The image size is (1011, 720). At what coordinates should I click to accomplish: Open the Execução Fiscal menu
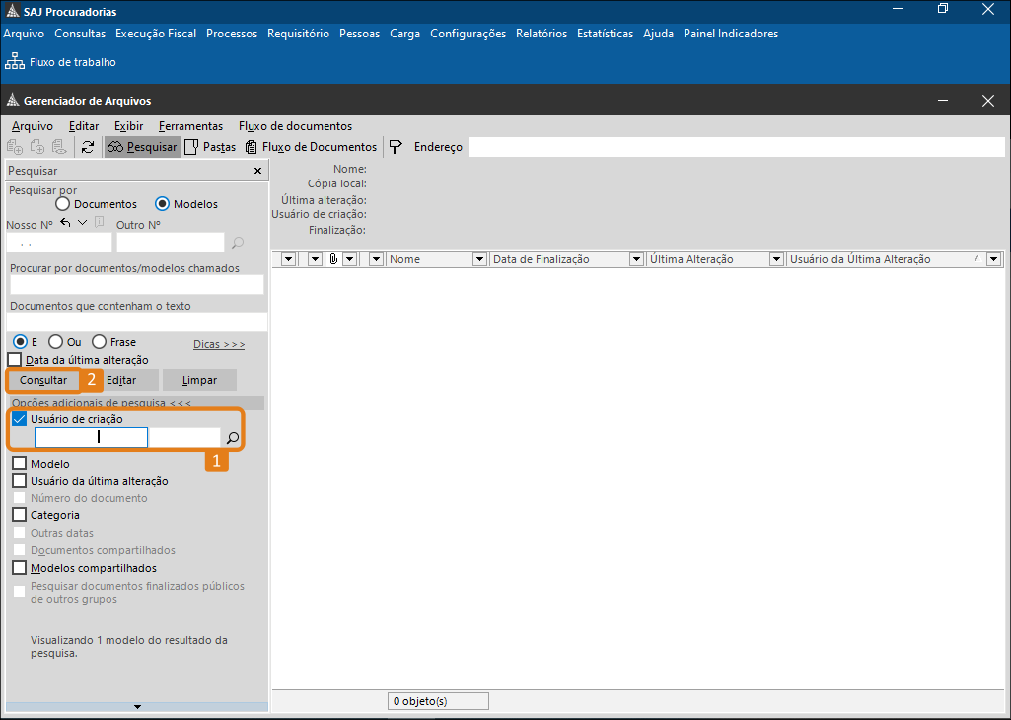point(156,34)
